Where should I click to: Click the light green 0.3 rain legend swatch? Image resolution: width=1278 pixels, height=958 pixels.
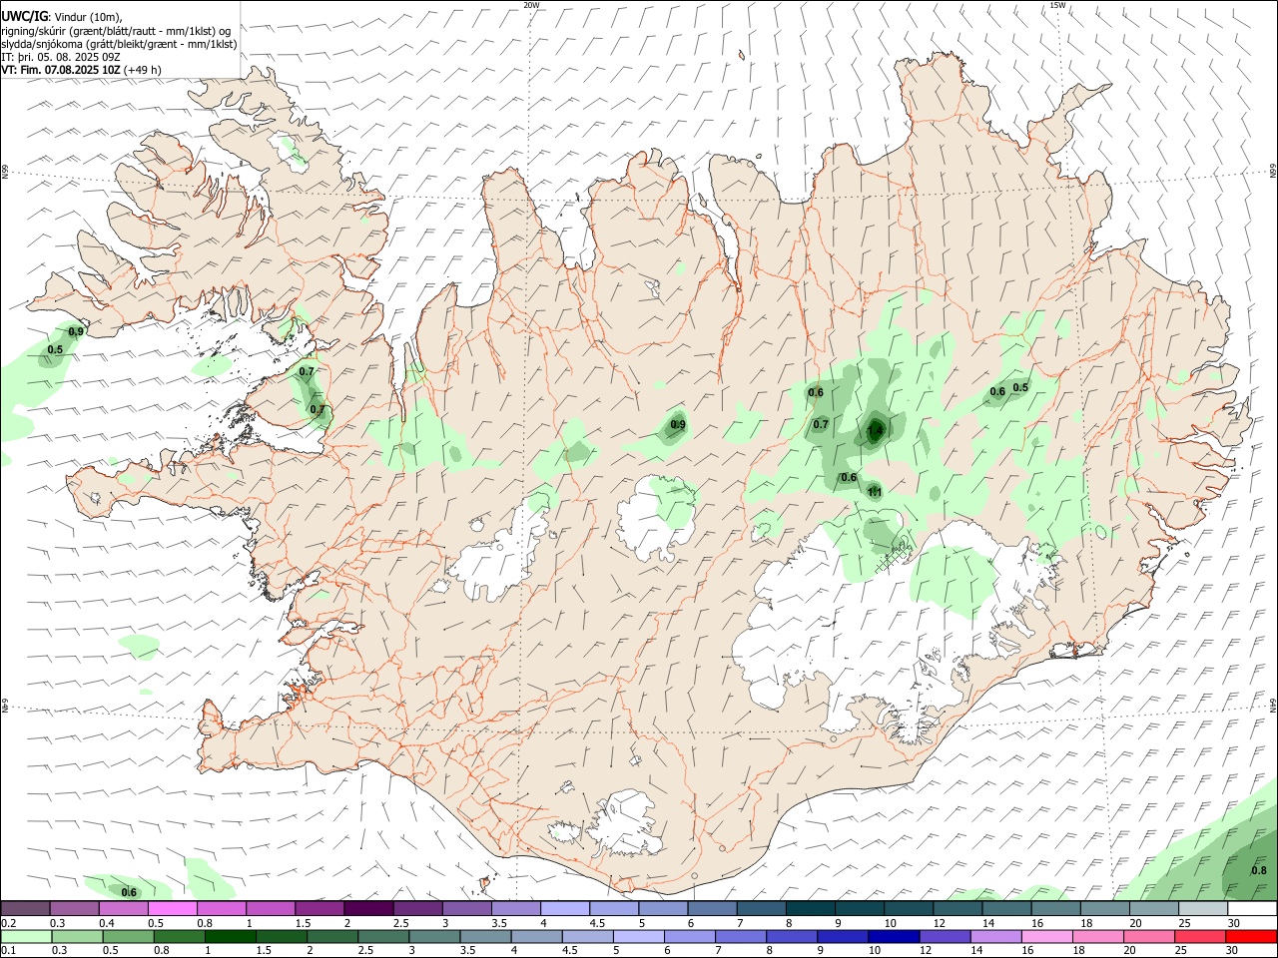(77, 936)
